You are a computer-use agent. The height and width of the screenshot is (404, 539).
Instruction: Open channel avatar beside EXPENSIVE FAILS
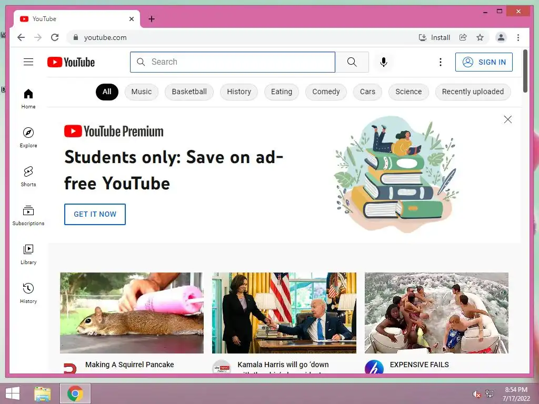374,368
